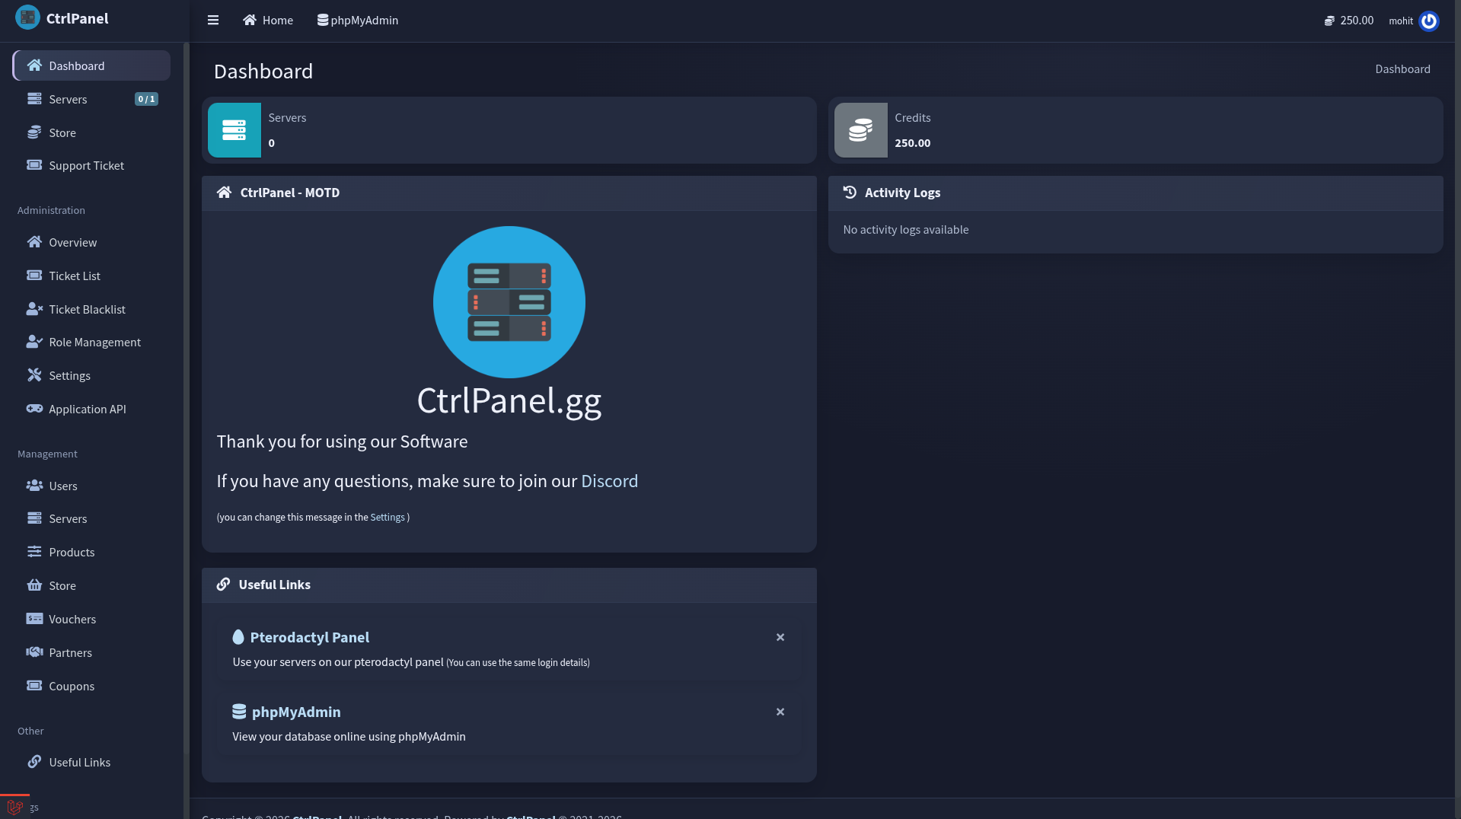Dismiss the phpMyAdmin link card
The height and width of the screenshot is (819, 1461).
tap(780, 712)
